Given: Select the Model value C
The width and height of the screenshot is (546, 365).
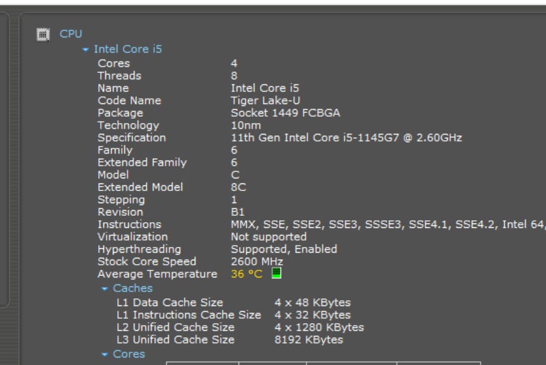Looking at the screenshot, I should 235,175.
